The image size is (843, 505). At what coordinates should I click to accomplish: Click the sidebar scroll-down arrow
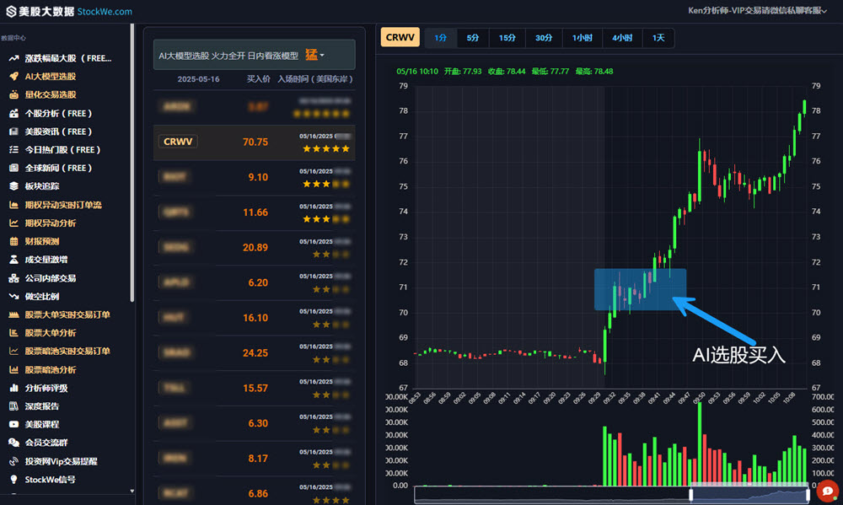click(x=132, y=491)
